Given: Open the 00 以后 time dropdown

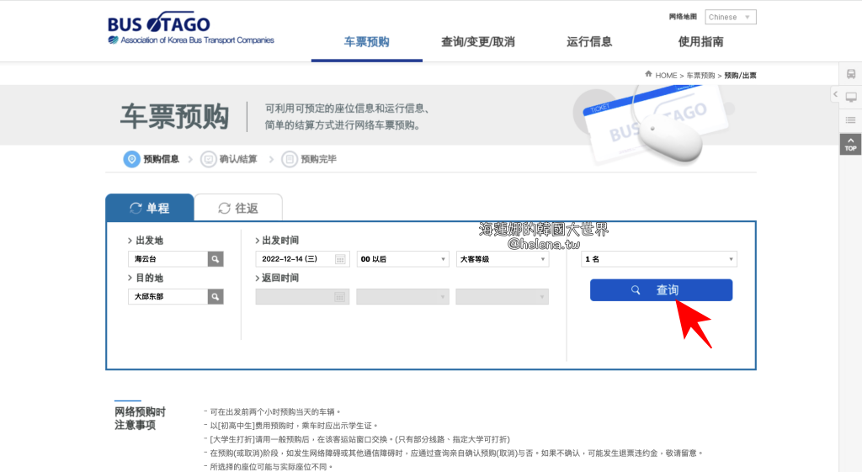Looking at the screenshot, I should [403, 259].
